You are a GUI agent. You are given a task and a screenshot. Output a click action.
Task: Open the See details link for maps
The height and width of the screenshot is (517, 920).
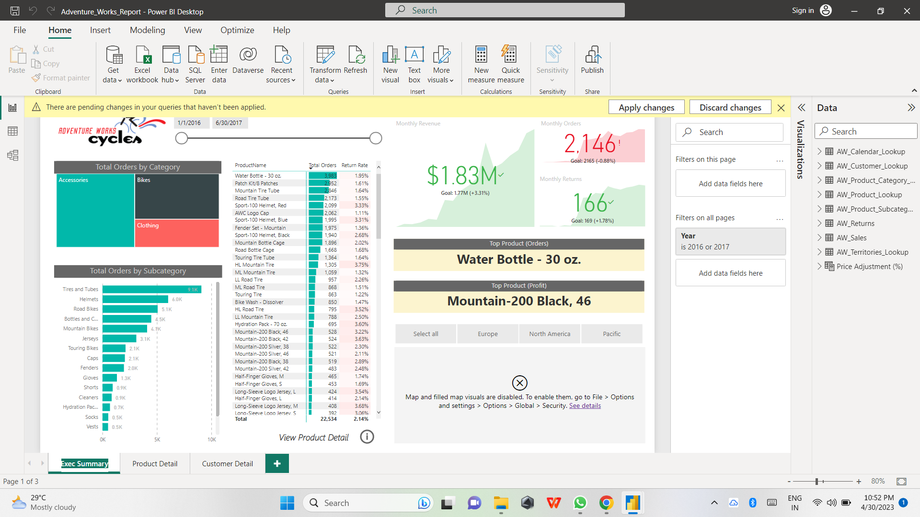pos(585,405)
